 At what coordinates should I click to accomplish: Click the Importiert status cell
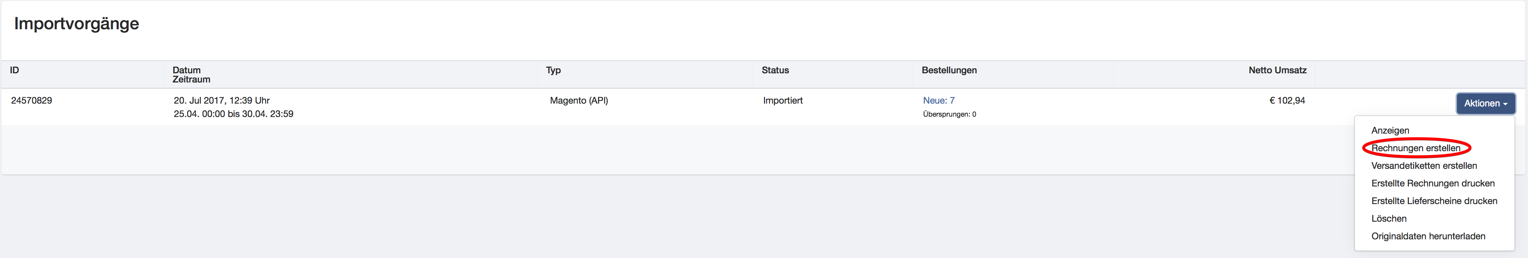782,100
